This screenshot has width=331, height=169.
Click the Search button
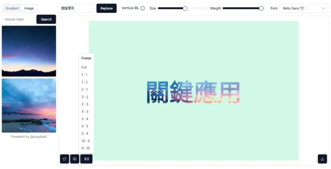46,19
